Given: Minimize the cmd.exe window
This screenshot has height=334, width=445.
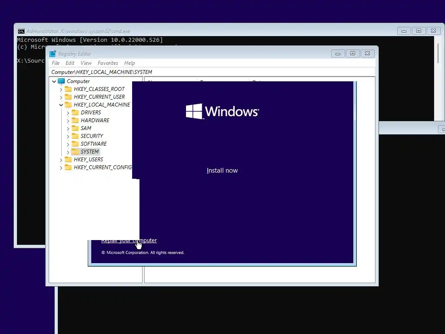Looking at the screenshot, I should 404,31.
